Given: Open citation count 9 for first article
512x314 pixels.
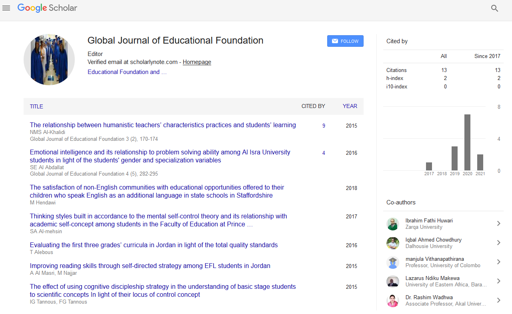Looking at the screenshot, I should pos(324,126).
